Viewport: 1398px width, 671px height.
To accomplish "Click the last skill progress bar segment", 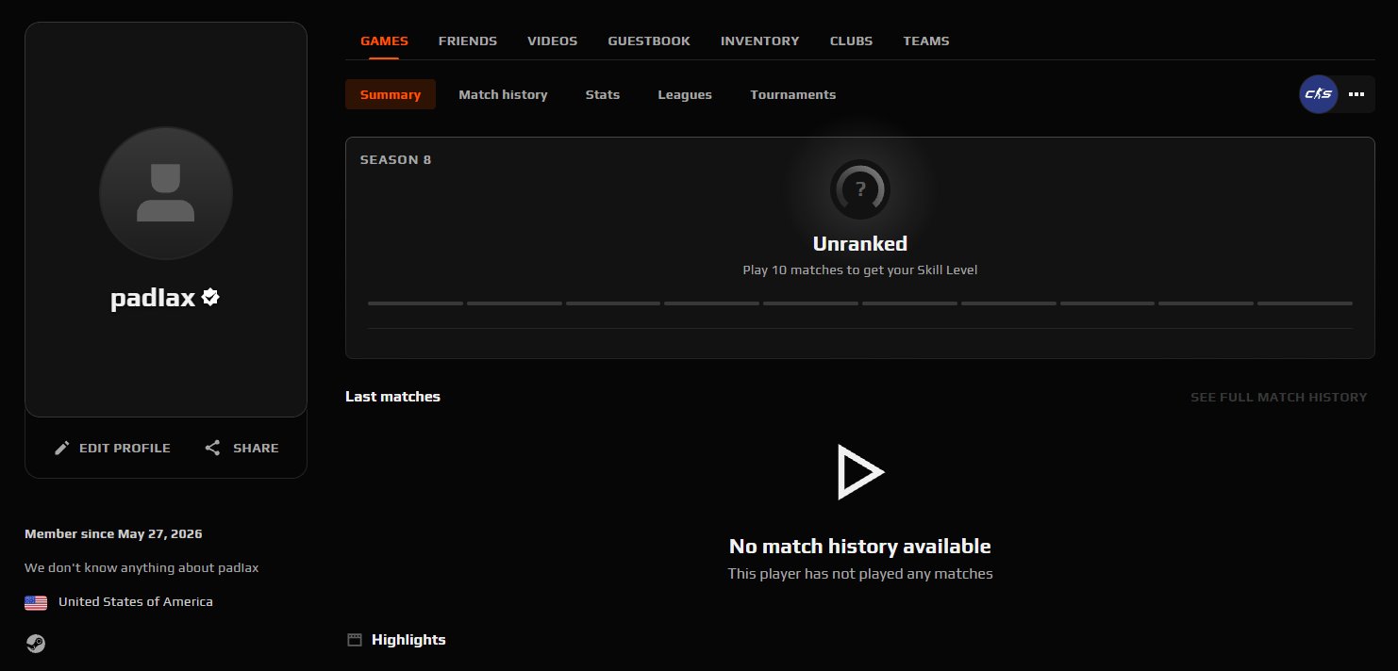I will (x=1305, y=303).
